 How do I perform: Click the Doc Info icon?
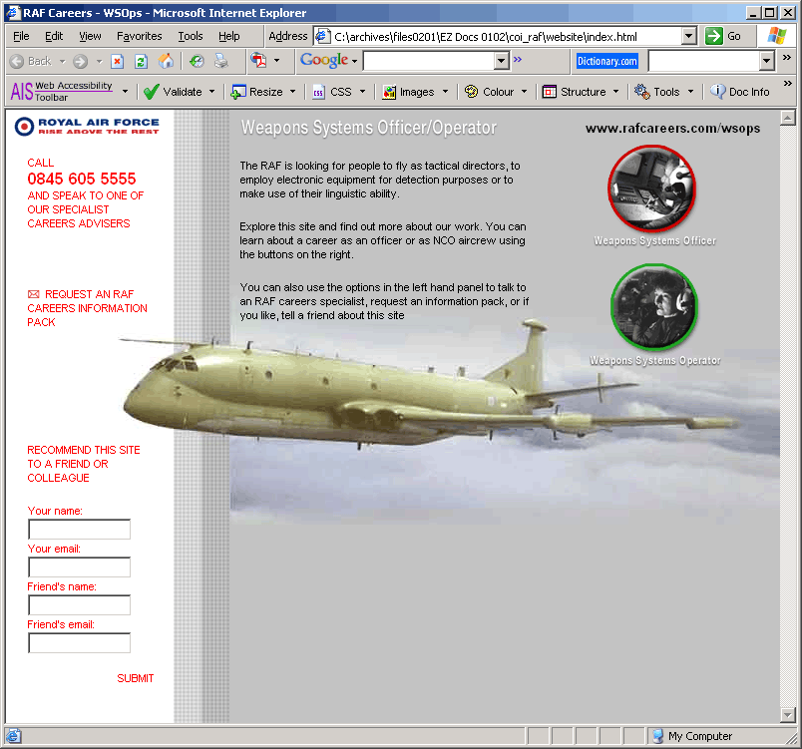(717, 92)
